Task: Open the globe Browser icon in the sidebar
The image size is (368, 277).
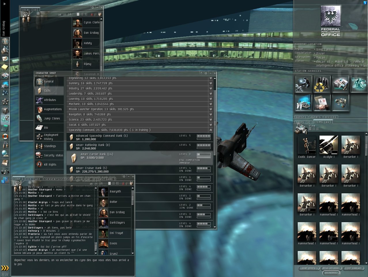Action: [x=5, y=154]
